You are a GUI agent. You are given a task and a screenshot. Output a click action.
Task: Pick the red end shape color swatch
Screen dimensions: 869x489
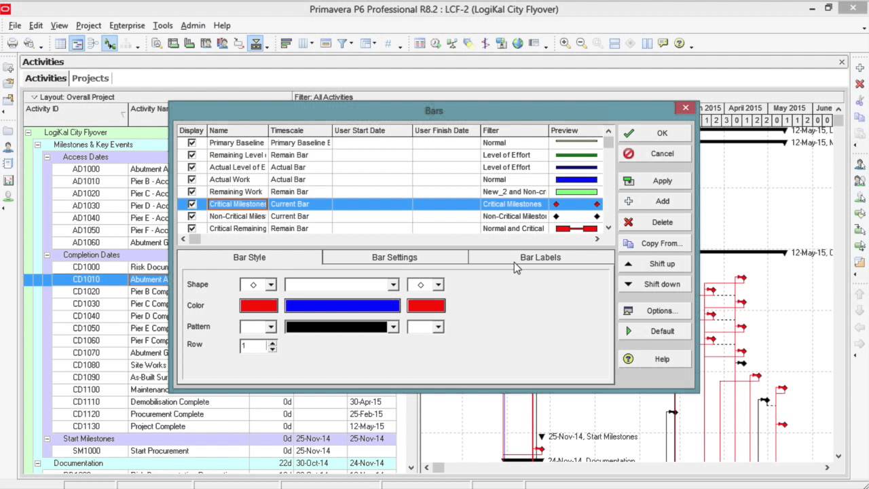[426, 306]
